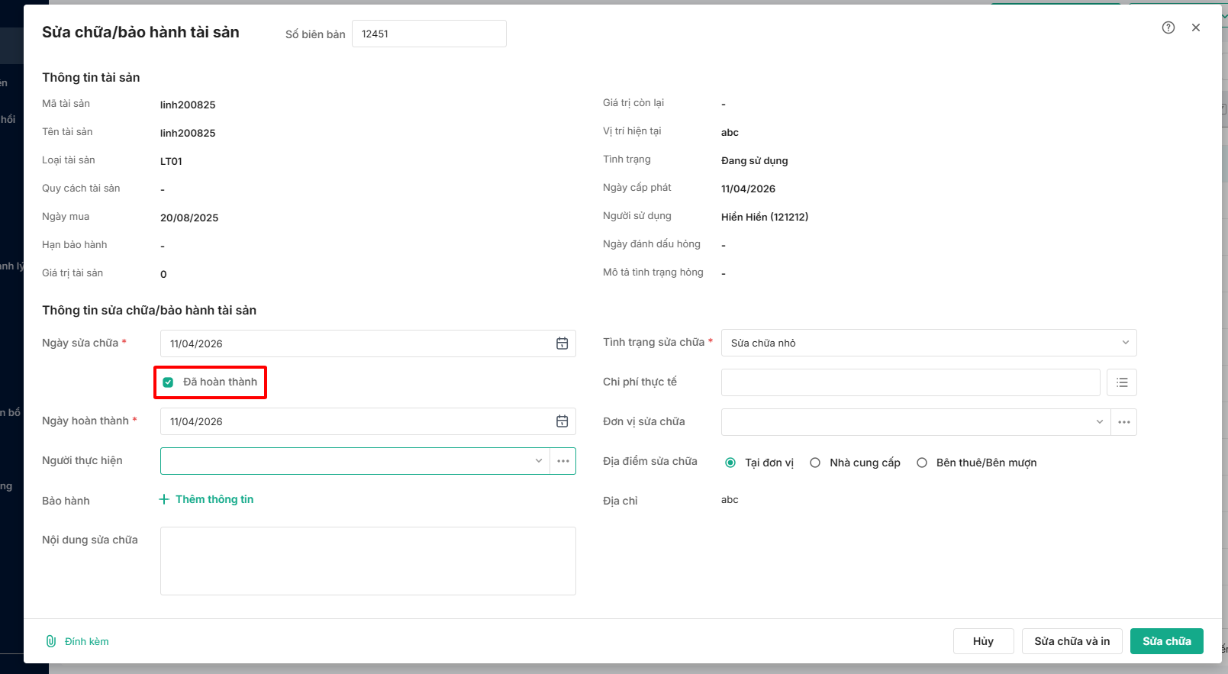Click plus icon for Thêm thông tin
Image resolution: width=1228 pixels, height=674 pixels.
(x=163, y=499)
